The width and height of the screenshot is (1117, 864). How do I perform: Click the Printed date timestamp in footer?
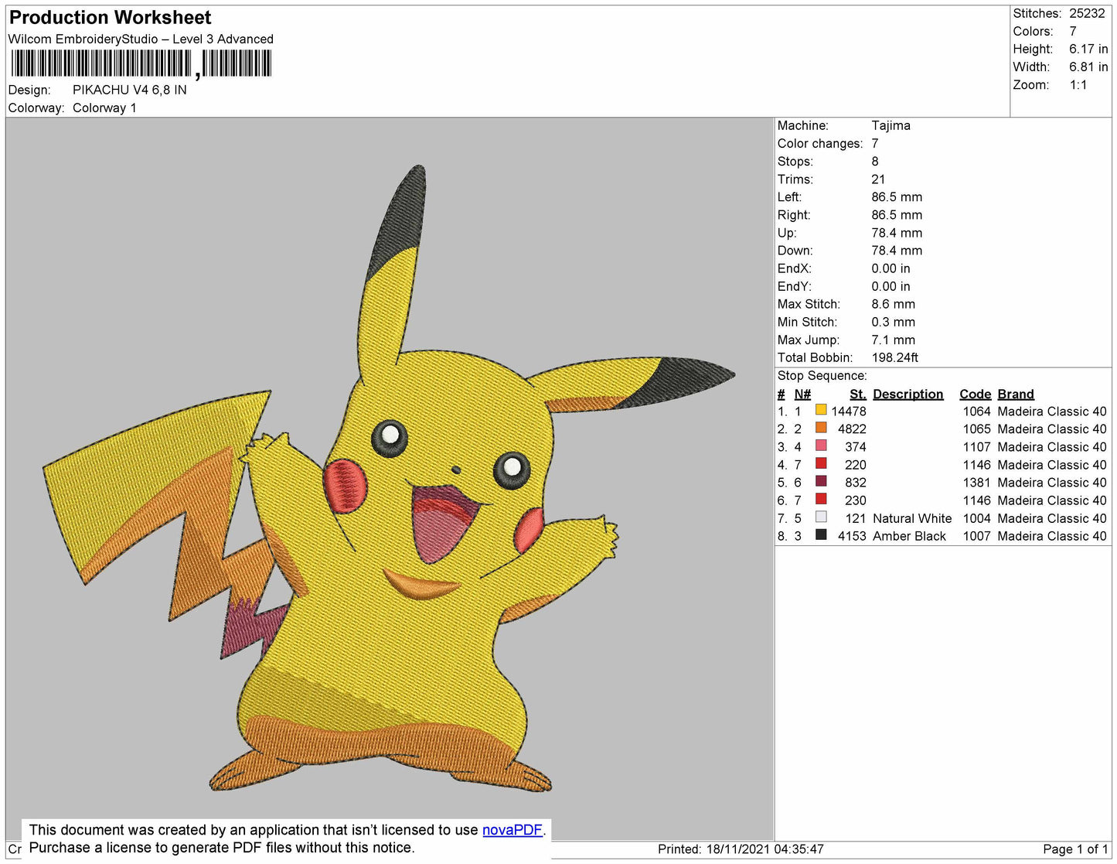click(740, 849)
